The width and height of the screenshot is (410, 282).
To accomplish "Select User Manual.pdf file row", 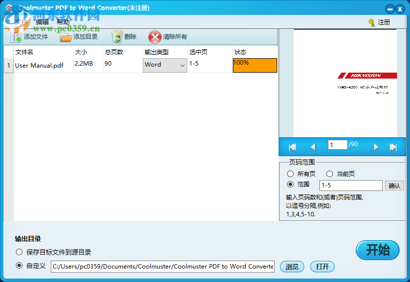I will click(x=39, y=65).
